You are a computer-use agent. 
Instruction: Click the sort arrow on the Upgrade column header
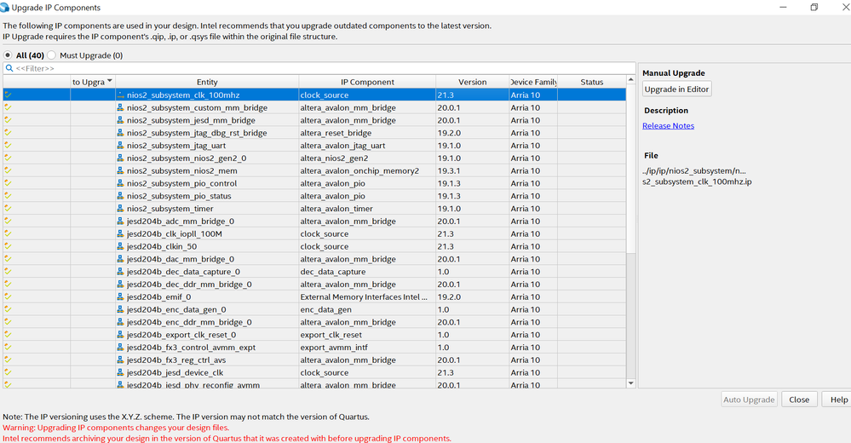coord(110,81)
